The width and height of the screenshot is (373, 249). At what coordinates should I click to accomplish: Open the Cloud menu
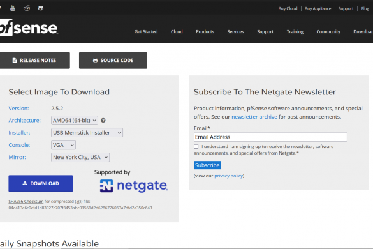(x=177, y=31)
